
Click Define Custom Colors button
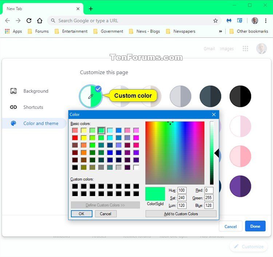(105, 205)
